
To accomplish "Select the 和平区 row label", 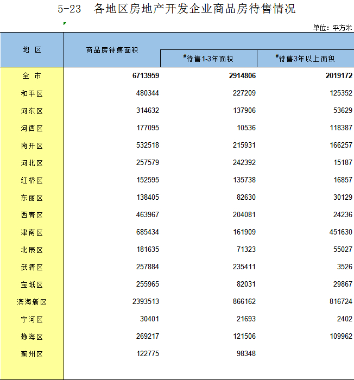I will (32, 93).
